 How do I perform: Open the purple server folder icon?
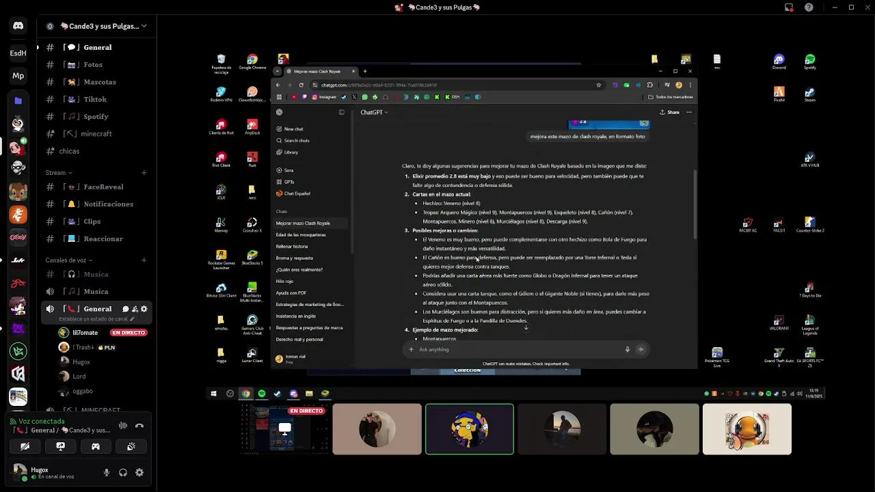pyautogui.click(x=18, y=100)
